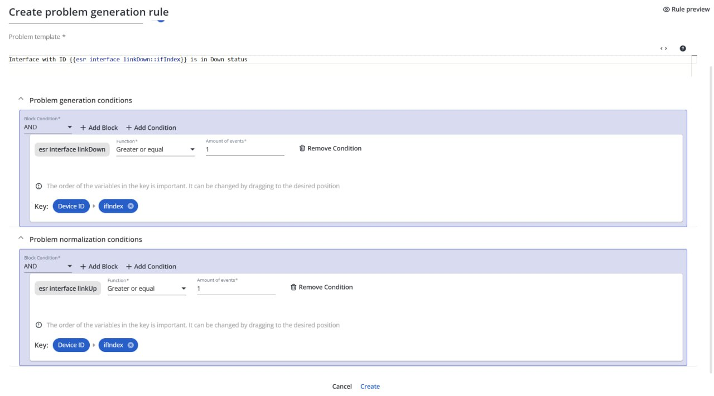Image resolution: width=714 pixels, height=396 pixels.
Task: Click the Cancel button
Action: point(342,387)
